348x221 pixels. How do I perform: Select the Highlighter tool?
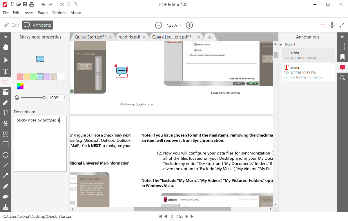pyautogui.click(x=5, y=103)
